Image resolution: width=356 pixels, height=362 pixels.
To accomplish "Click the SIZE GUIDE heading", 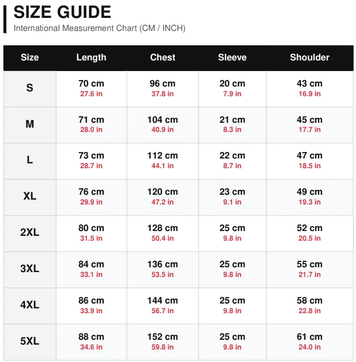I will tap(62, 12).
